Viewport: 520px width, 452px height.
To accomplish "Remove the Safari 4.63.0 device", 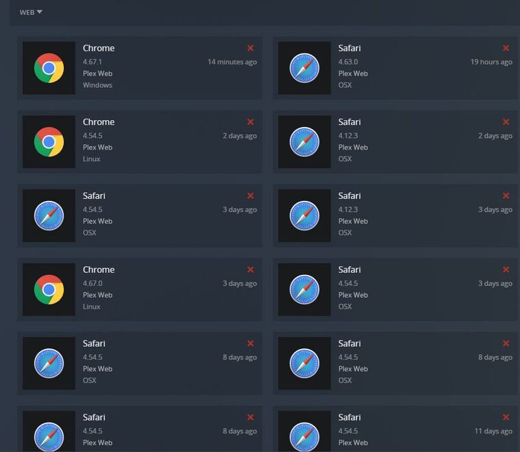I will point(506,48).
